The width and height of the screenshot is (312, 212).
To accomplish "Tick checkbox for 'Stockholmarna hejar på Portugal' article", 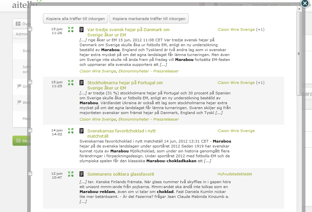I will click(30, 82).
